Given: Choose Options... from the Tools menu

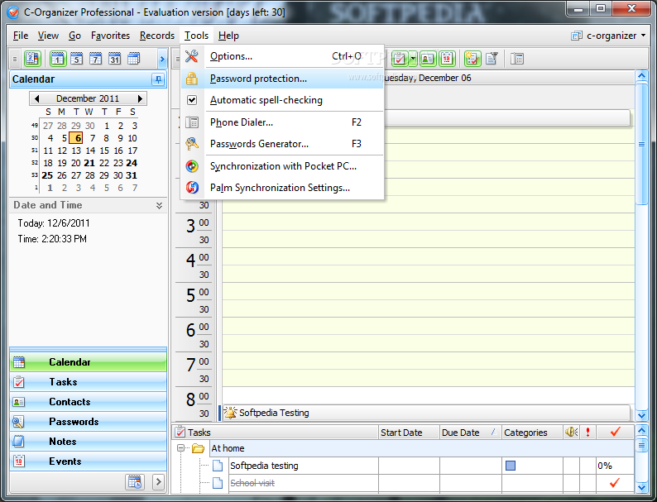Looking at the screenshot, I should point(282,56).
